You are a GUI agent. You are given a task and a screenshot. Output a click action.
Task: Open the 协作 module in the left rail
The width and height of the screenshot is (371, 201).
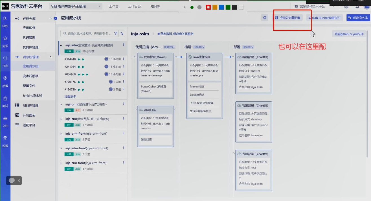(5, 22)
